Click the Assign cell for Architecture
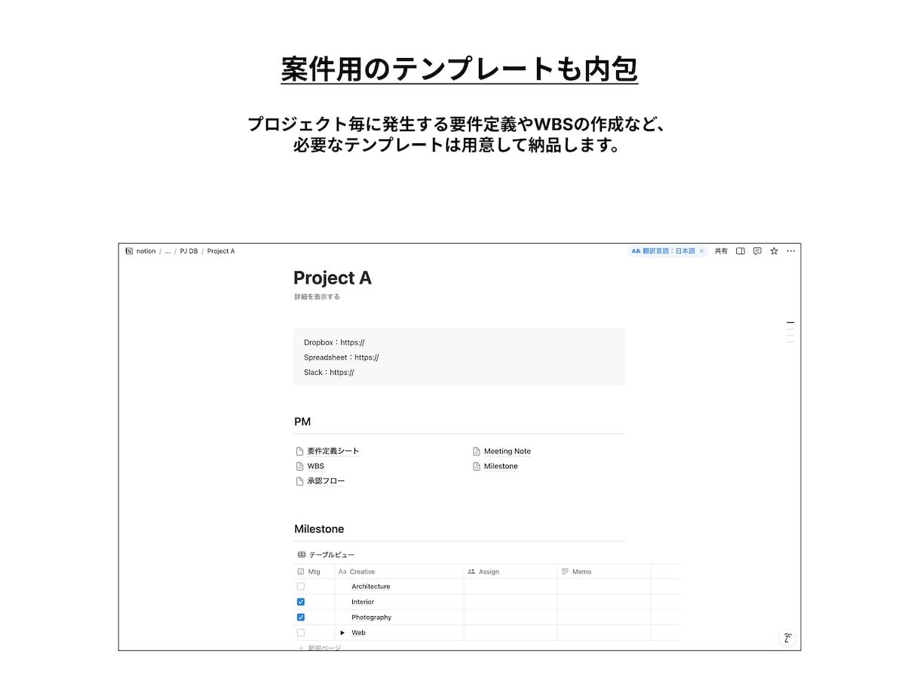The image size is (920, 690). click(511, 587)
